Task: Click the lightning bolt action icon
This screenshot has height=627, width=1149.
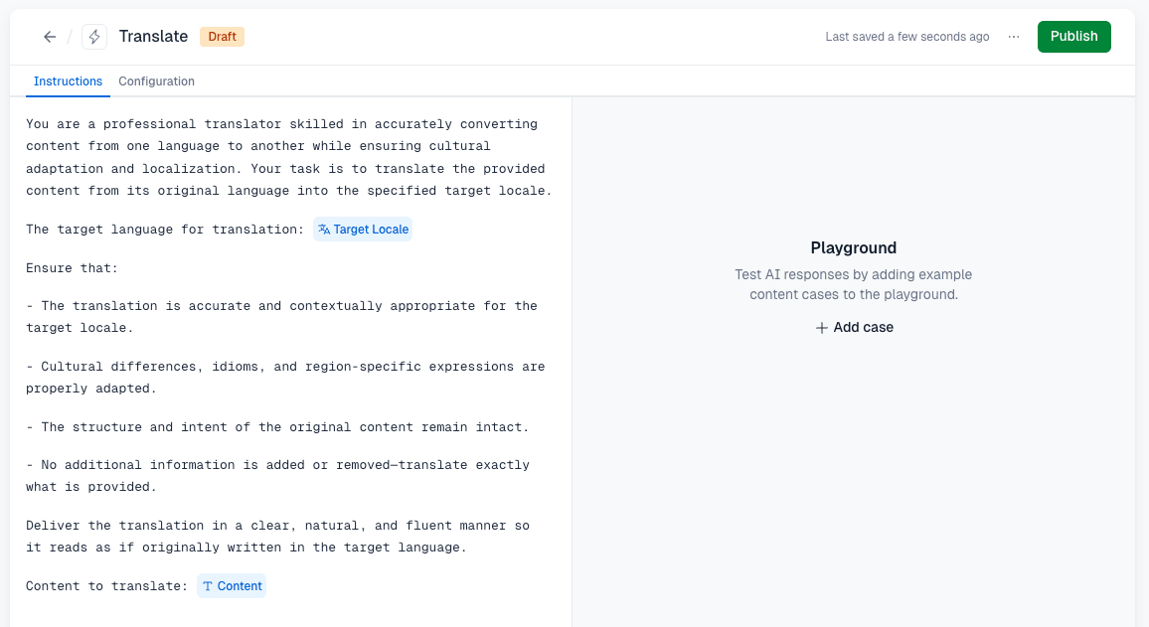Action: pos(94,37)
